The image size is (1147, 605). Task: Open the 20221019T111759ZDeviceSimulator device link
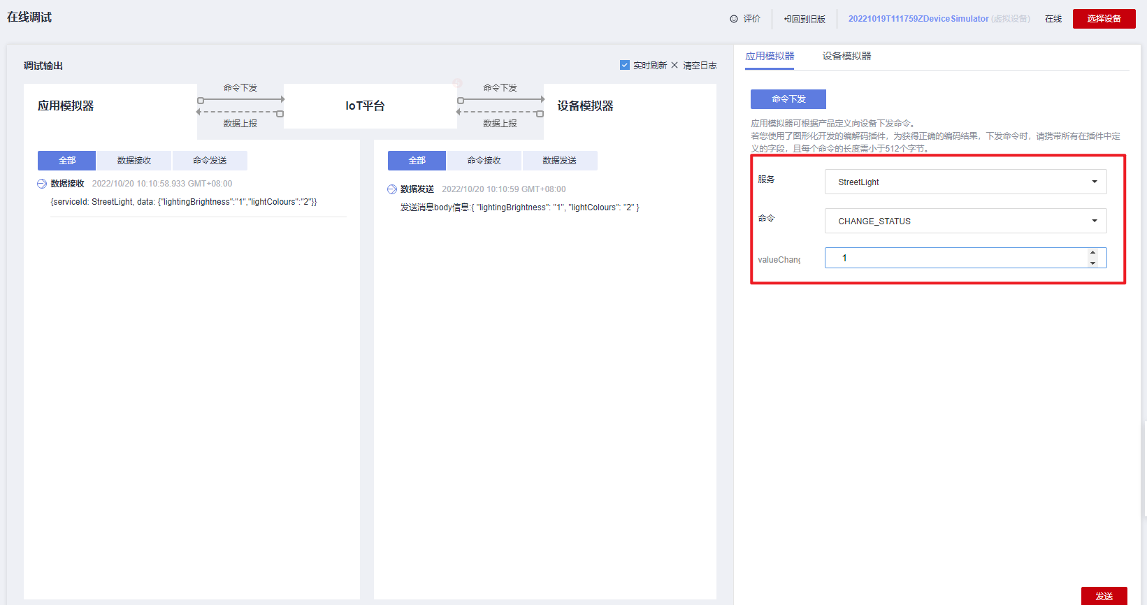tap(918, 19)
